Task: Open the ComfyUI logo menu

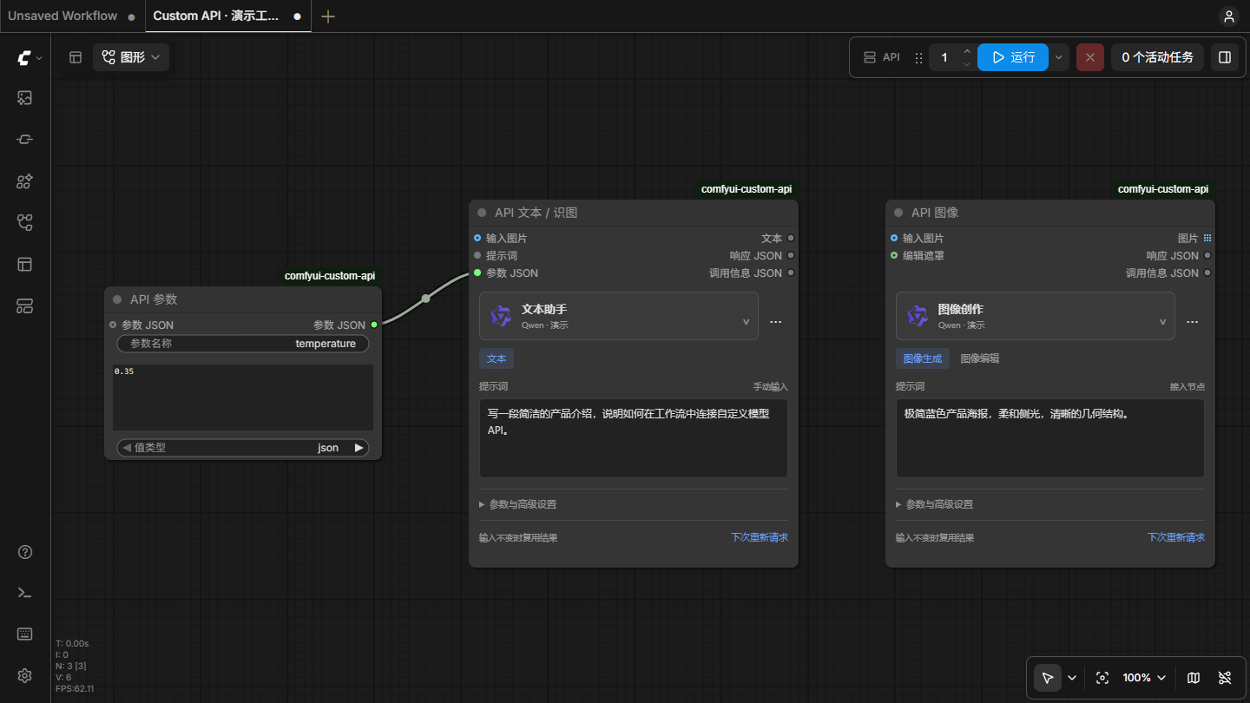Action: click(x=29, y=58)
